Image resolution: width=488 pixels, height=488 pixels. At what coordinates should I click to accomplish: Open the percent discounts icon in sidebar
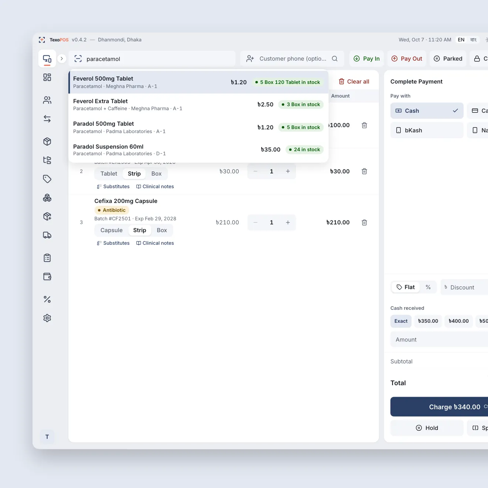click(47, 299)
